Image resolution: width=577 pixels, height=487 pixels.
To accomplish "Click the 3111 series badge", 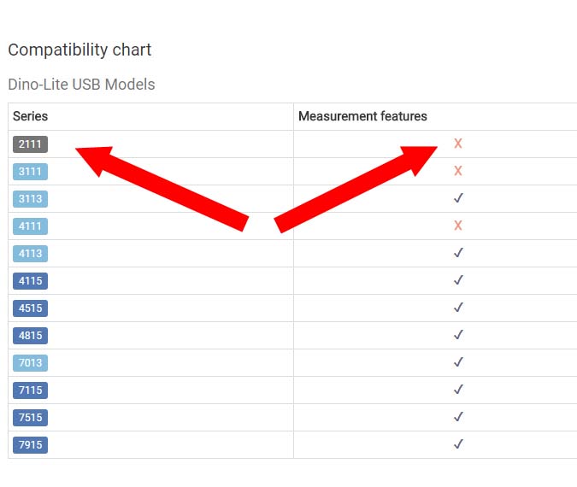I will 30,172.
